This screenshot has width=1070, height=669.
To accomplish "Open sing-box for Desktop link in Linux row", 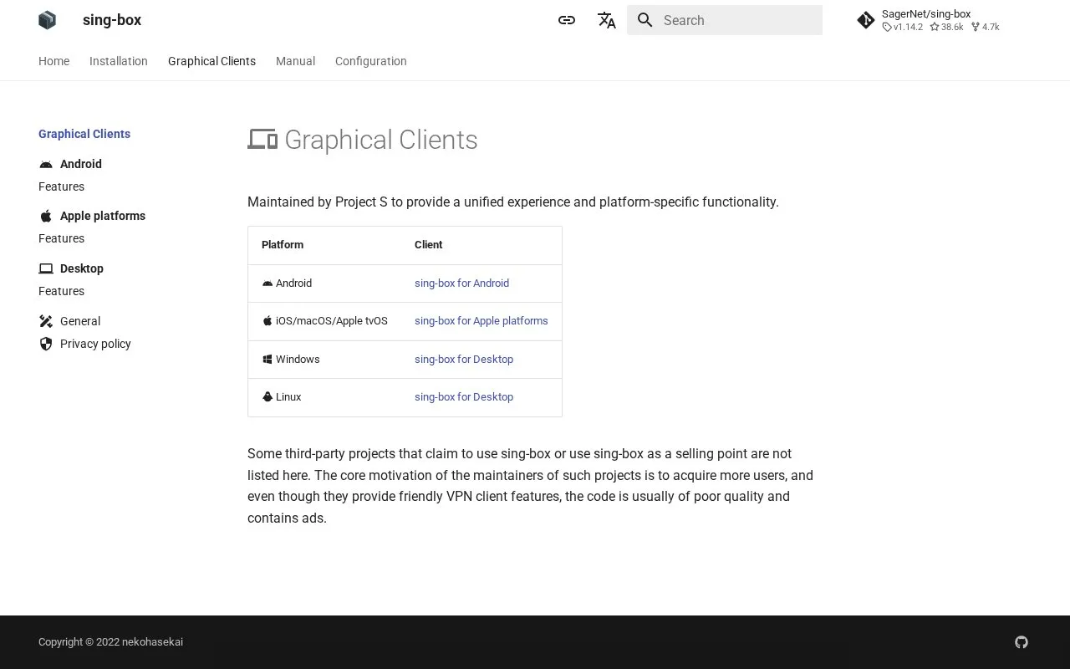I will coord(464,397).
